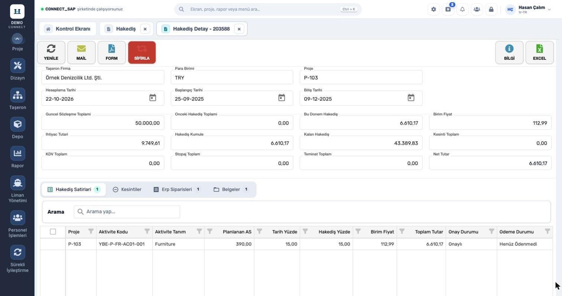
Task: Open filter for Onay Durumu column
Action: [x=491, y=231]
